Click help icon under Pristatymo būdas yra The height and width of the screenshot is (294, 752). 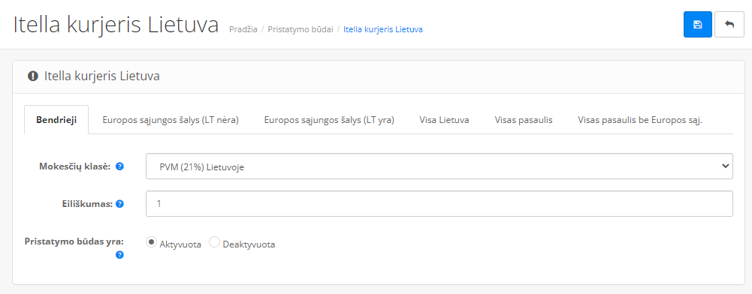click(x=120, y=255)
